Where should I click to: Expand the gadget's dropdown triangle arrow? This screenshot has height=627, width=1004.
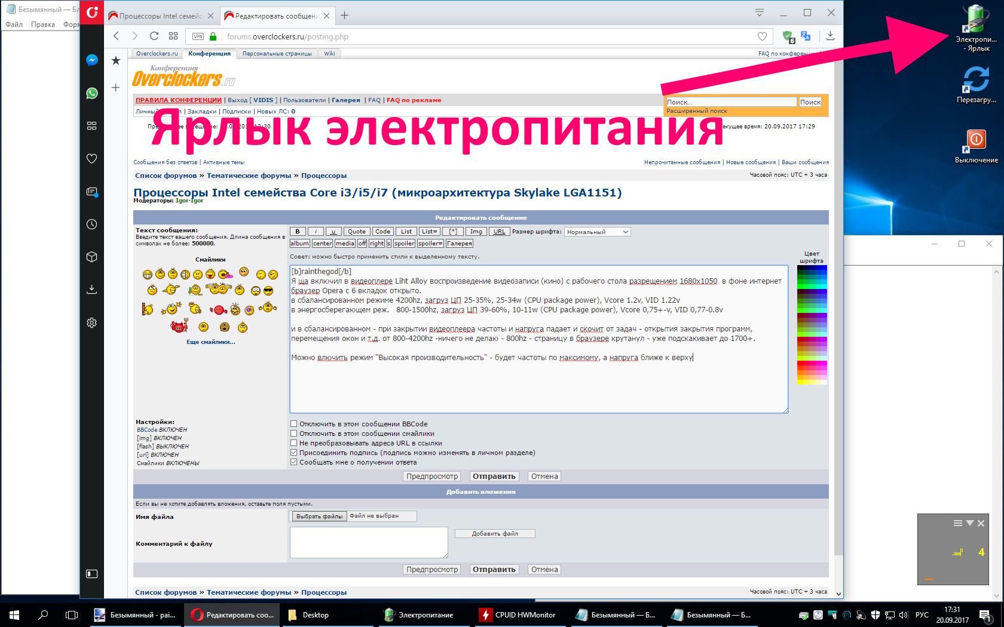[969, 523]
